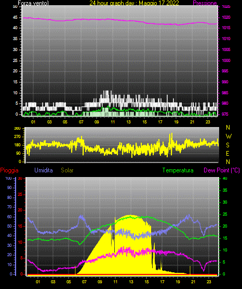The height and width of the screenshot is (289, 242).
Task: Select the Dew Point (°C) legend label
Action: coord(222,170)
